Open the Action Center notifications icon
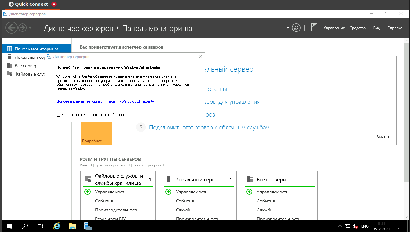410x232 pixels. click(398, 226)
